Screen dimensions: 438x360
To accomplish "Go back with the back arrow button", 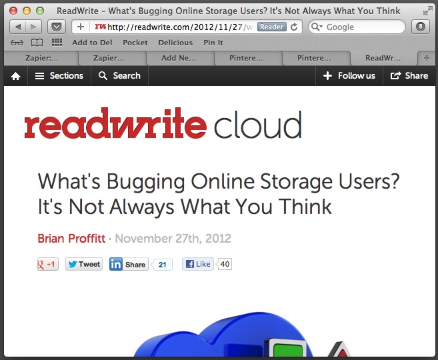I will coord(18,27).
